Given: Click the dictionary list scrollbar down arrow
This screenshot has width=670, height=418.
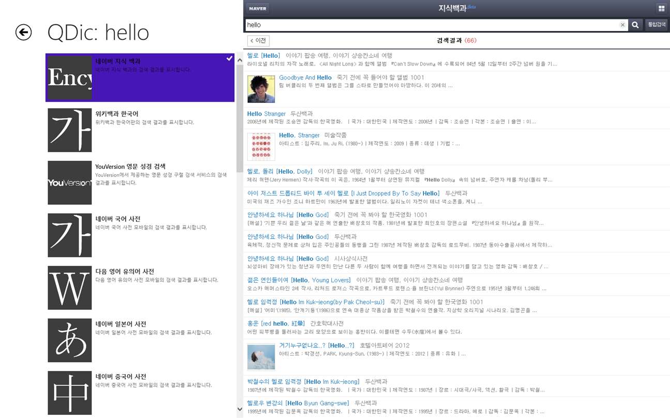Looking at the screenshot, I should pos(239,409).
